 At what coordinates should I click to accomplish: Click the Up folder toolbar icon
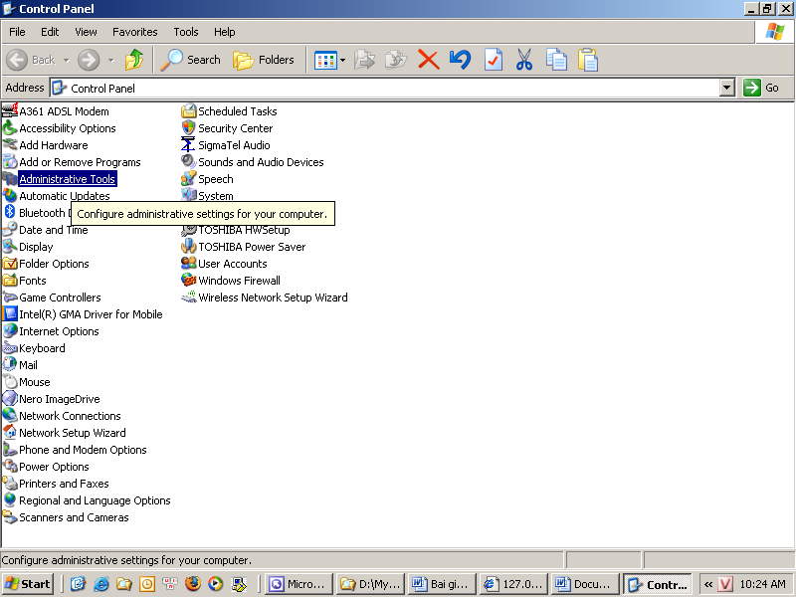coord(134,60)
